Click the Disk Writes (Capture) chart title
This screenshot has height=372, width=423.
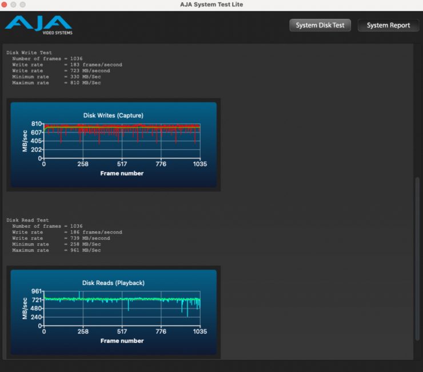tap(113, 115)
